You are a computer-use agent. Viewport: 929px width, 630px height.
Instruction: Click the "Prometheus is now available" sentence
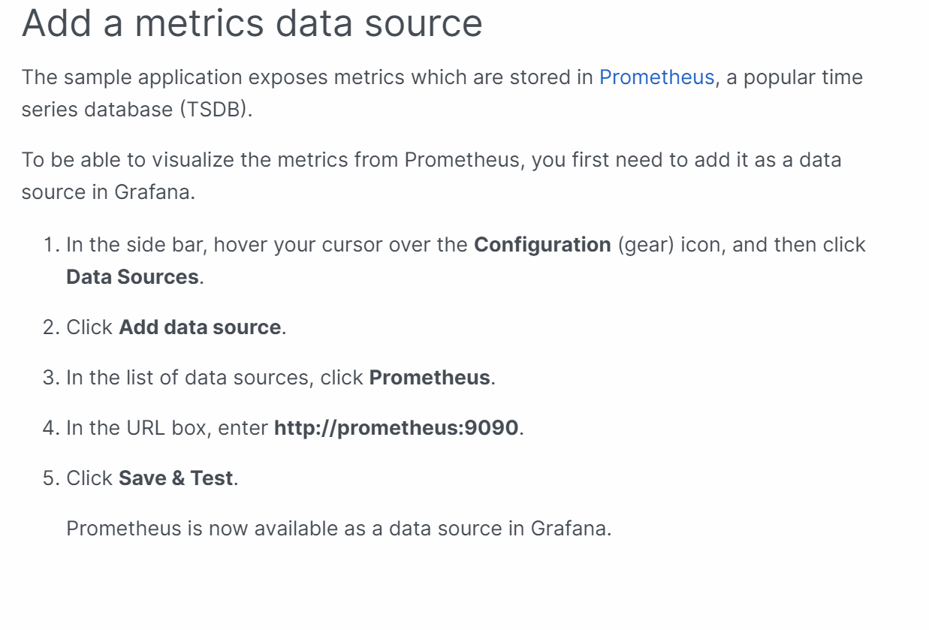(x=339, y=529)
